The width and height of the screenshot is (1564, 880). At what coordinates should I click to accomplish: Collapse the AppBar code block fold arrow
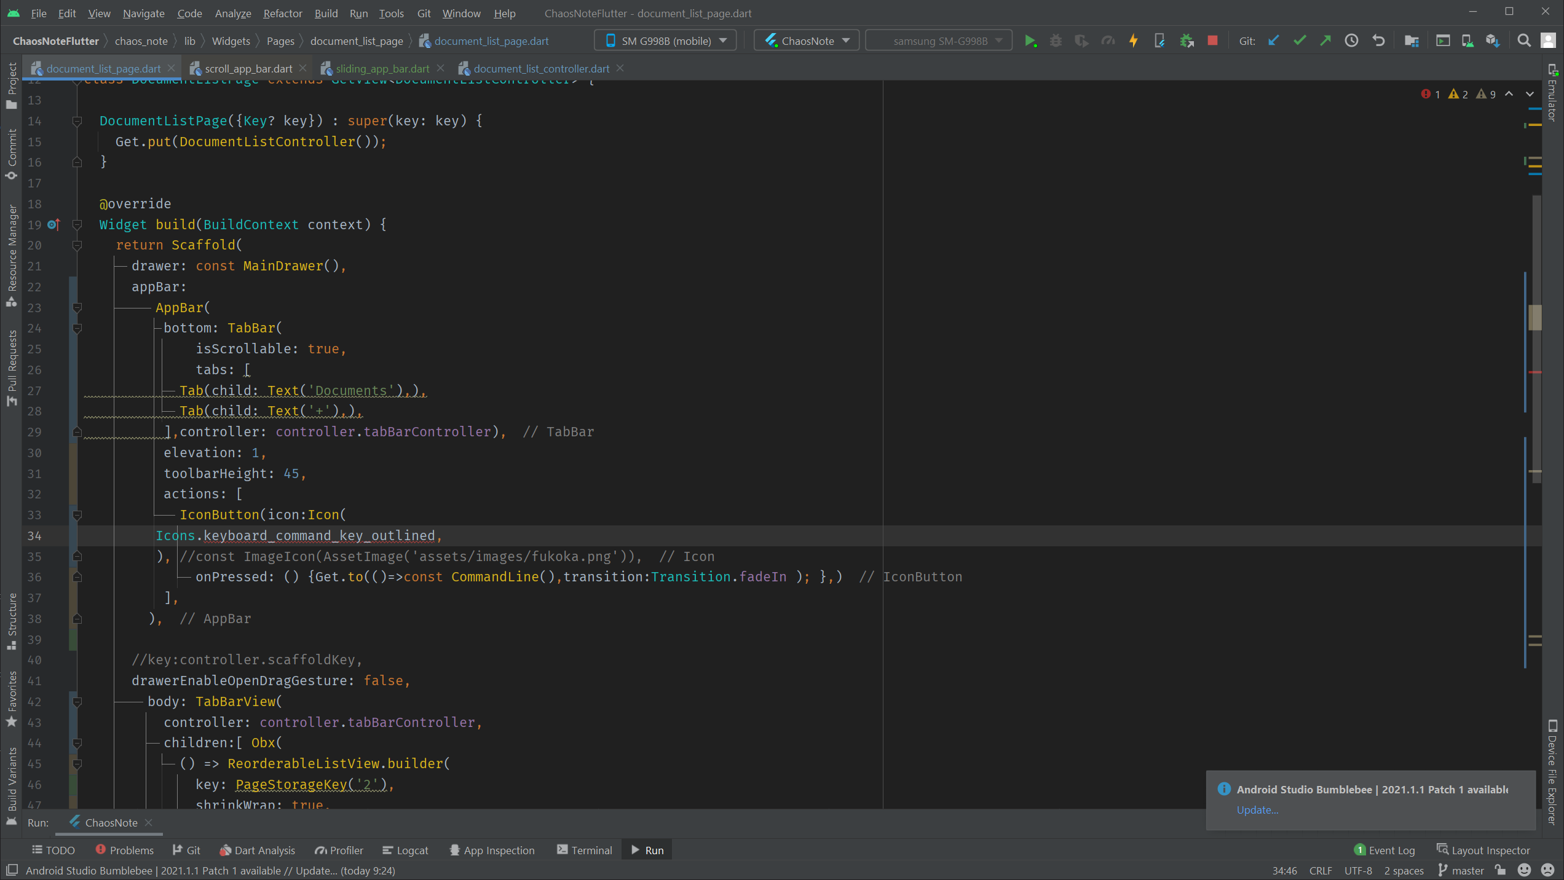[77, 308]
